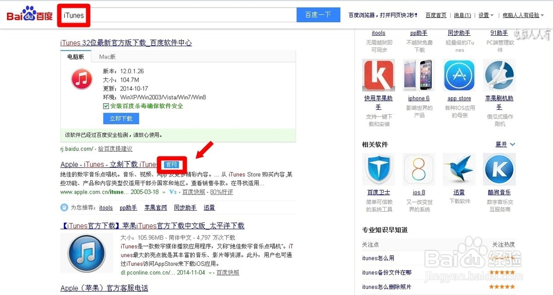Click 百度浏览器，打开网页快2秒 promo link
Viewport: 553px width, 295px height.
pyautogui.click(x=383, y=15)
